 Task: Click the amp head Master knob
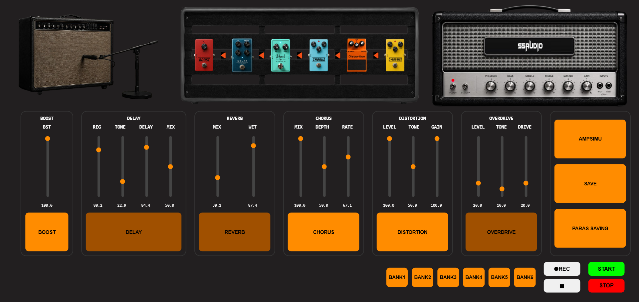(568, 86)
